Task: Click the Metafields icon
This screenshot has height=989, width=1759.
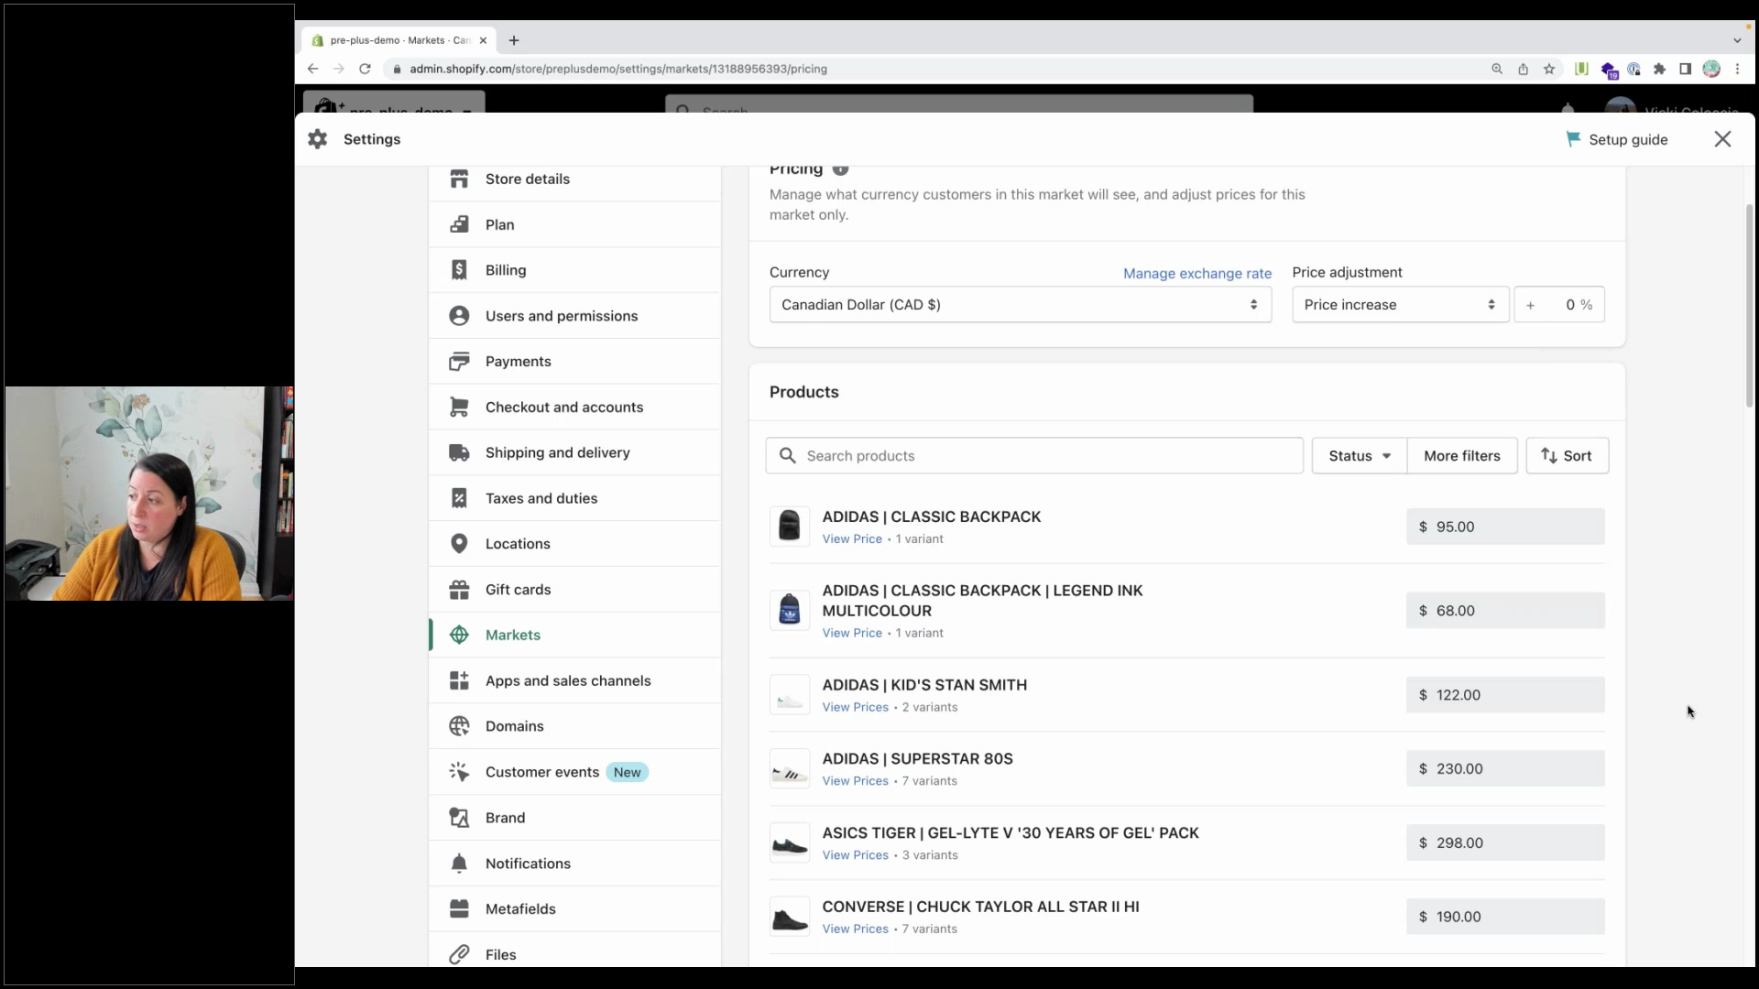Action: 459,908
